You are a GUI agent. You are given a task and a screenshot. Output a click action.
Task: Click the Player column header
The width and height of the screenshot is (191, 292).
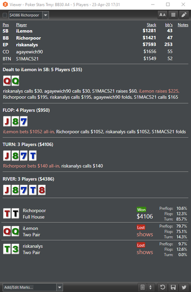(21, 25)
